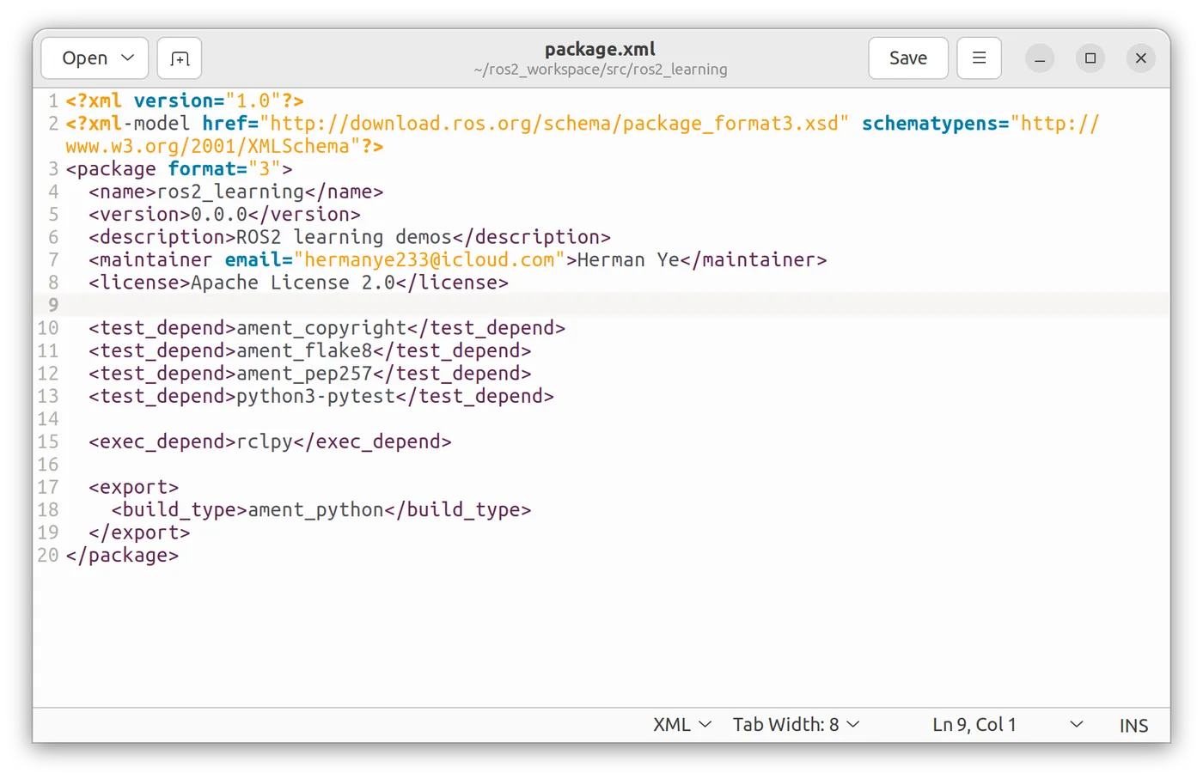1203x779 pixels.
Task: Click the package format="3" line
Action: point(179,169)
